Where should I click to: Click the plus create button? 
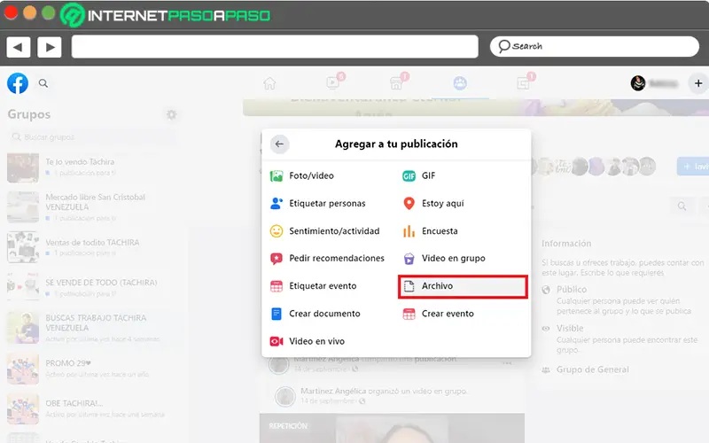tap(698, 83)
